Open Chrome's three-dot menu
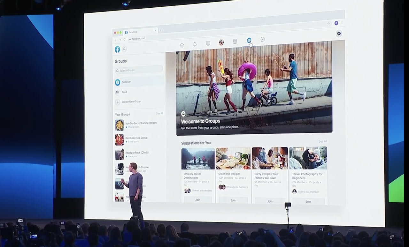This screenshot has width=409, height=247. pyautogui.click(x=342, y=23)
